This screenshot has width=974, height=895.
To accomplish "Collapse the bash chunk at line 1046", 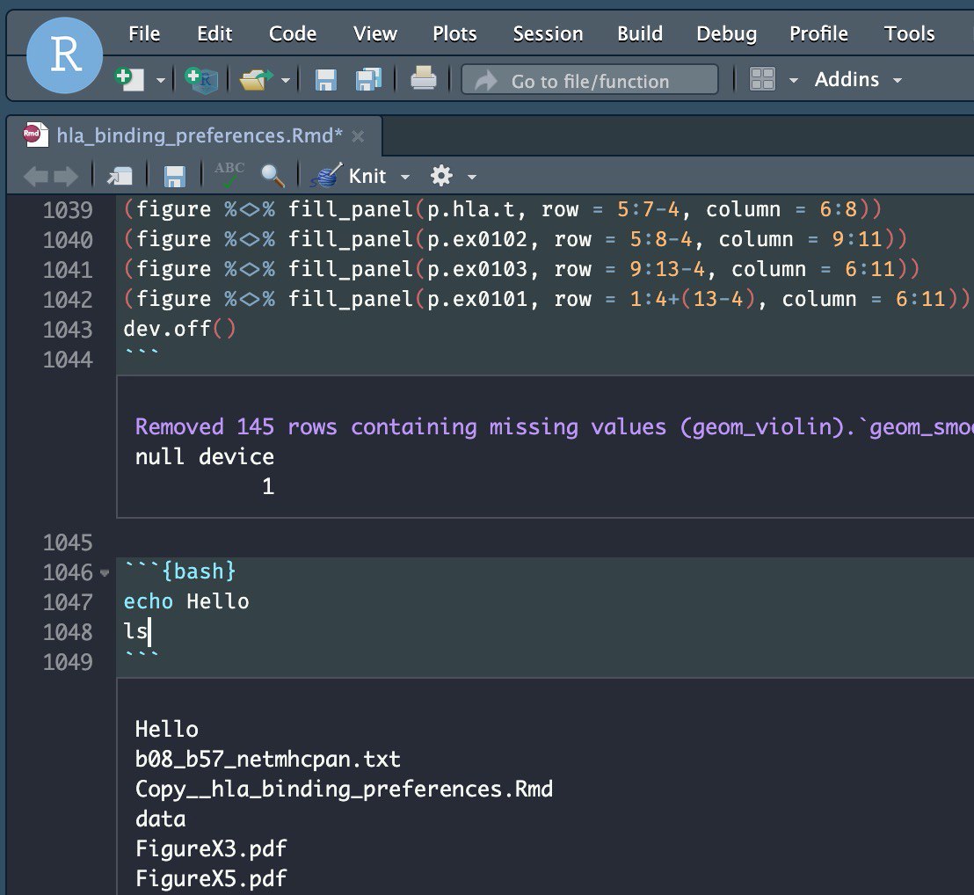I will coord(105,572).
